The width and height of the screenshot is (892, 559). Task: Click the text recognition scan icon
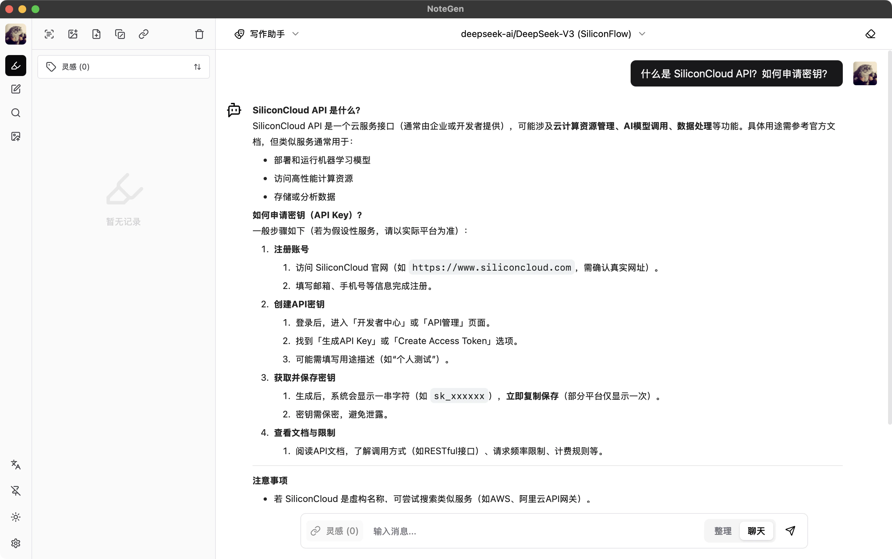[x=49, y=34]
